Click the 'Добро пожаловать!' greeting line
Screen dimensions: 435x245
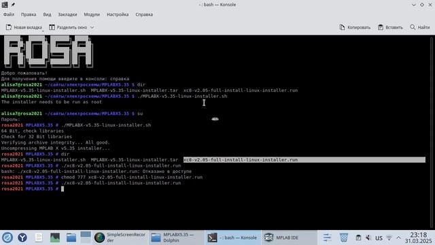(24, 73)
